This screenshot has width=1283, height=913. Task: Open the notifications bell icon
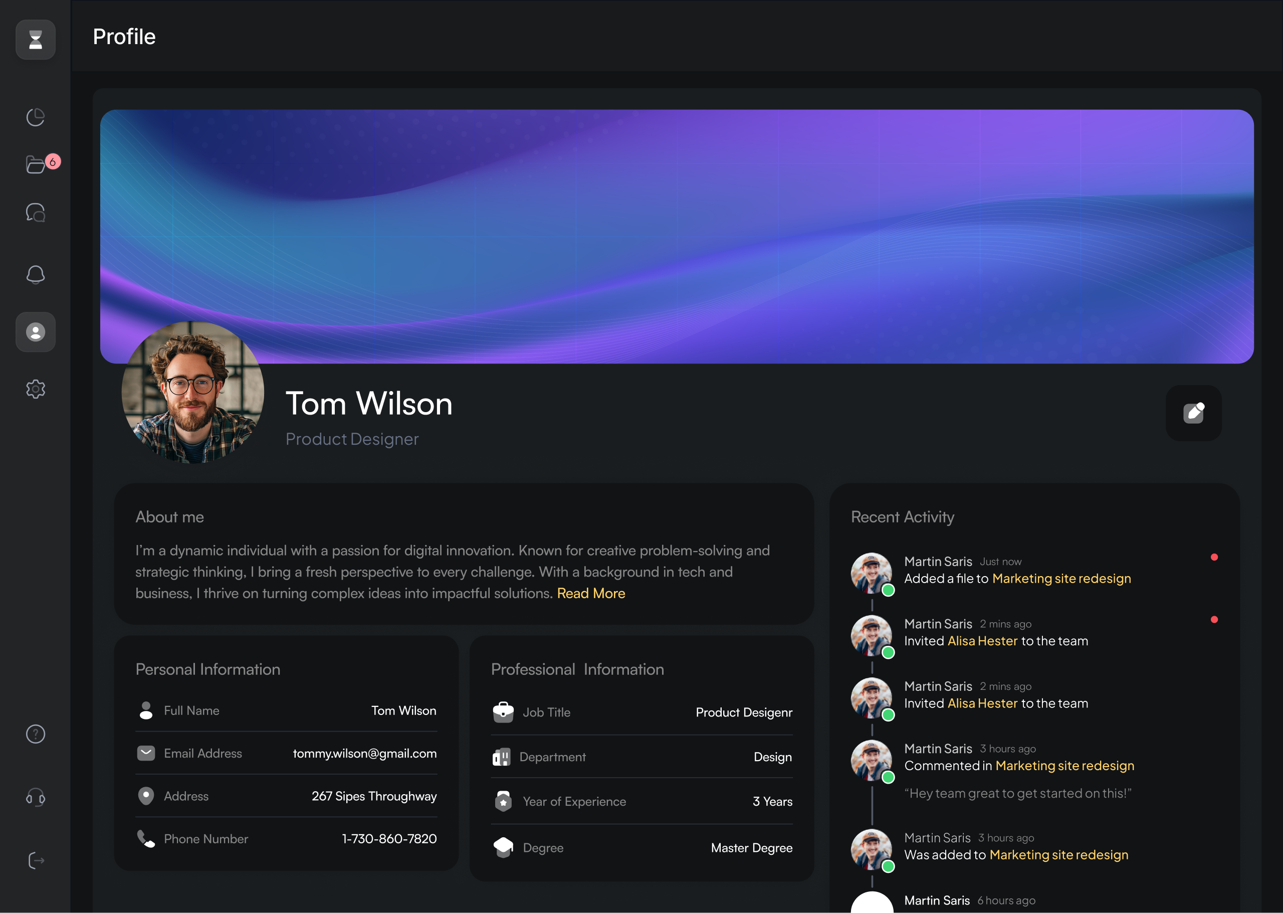coord(36,274)
